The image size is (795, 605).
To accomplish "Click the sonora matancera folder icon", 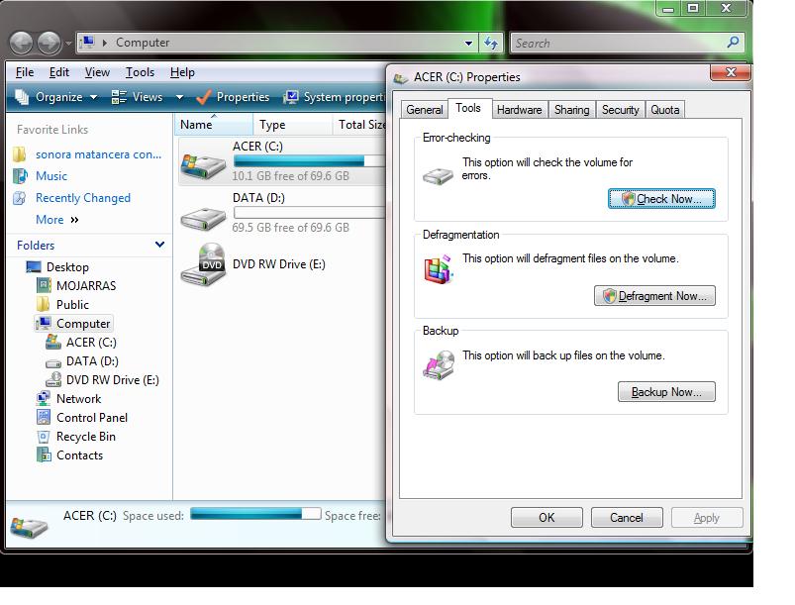I will pos(19,154).
